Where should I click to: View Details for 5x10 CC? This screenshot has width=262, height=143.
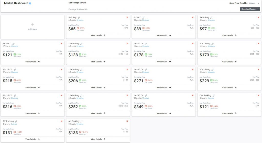tap(32, 62)
